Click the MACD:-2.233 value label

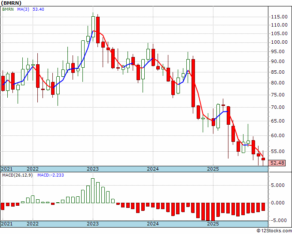click(x=51, y=175)
